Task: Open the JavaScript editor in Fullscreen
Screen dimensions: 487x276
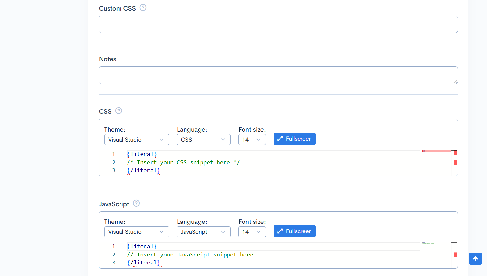Action: coord(294,231)
